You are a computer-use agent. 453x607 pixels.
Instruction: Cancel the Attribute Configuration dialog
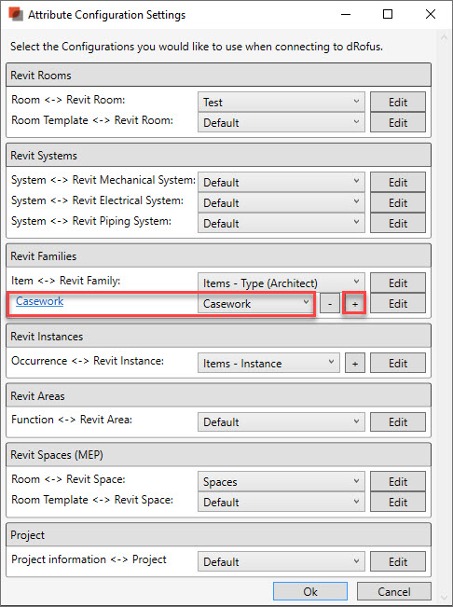tap(394, 591)
